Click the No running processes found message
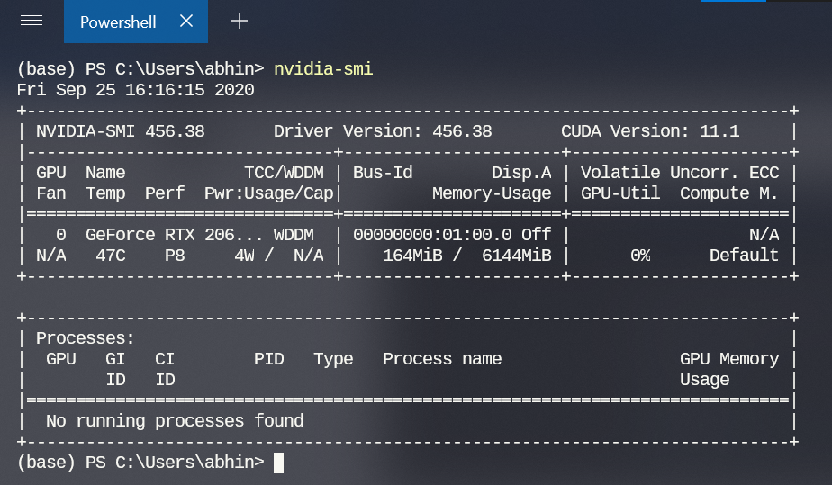 175,421
